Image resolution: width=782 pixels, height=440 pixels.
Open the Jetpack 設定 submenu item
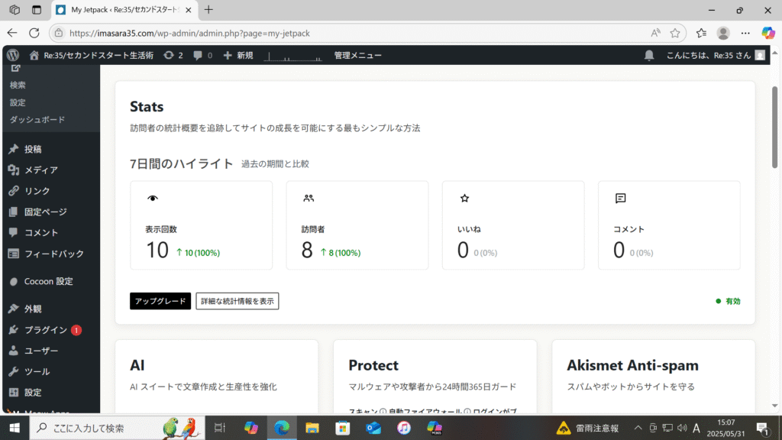pyautogui.click(x=18, y=102)
